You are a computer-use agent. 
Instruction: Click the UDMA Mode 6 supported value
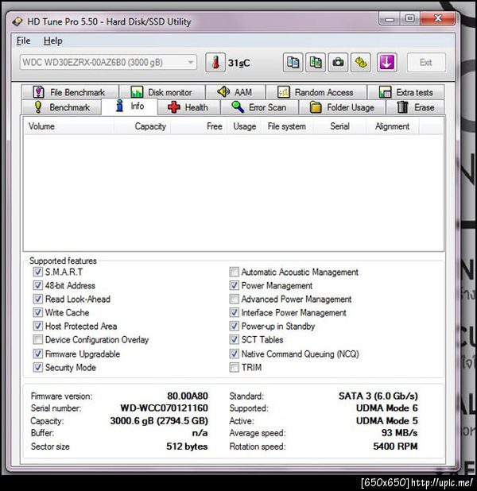(x=387, y=408)
